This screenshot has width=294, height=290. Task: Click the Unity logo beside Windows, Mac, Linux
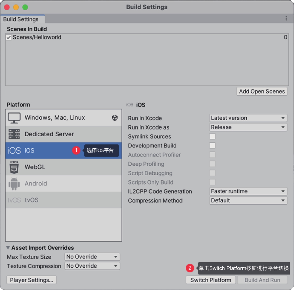tap(115, 118)
